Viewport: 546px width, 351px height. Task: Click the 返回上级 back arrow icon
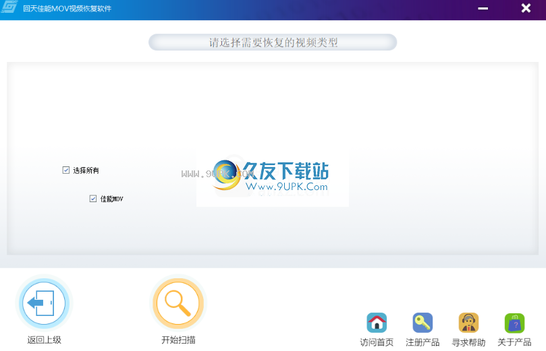(44, 303)
